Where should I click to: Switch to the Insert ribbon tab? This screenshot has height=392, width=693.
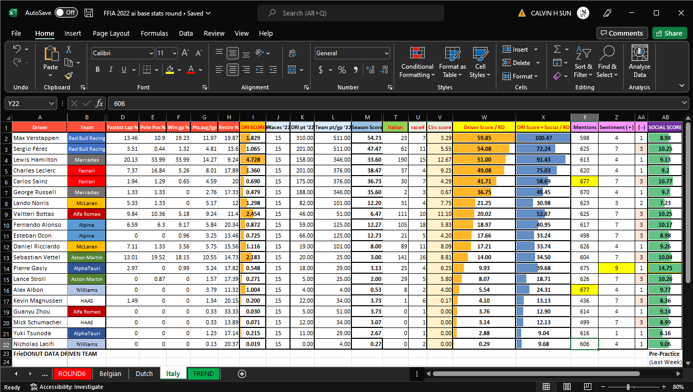click(x=73, y=33)
